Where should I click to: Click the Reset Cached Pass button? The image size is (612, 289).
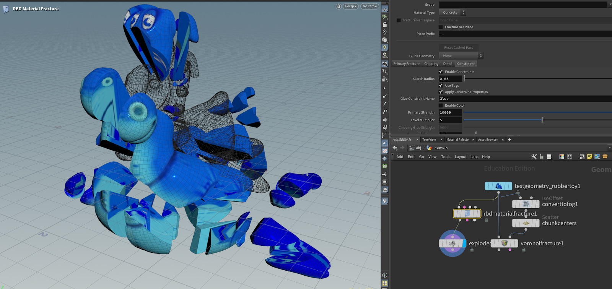[x=459, y=48]
